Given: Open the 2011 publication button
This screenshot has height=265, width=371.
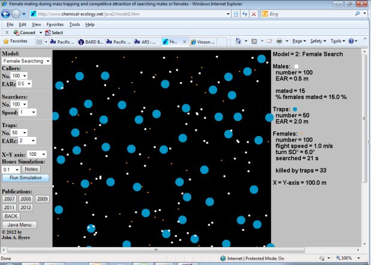Looking at the screenshot, I should coord(9,207).
